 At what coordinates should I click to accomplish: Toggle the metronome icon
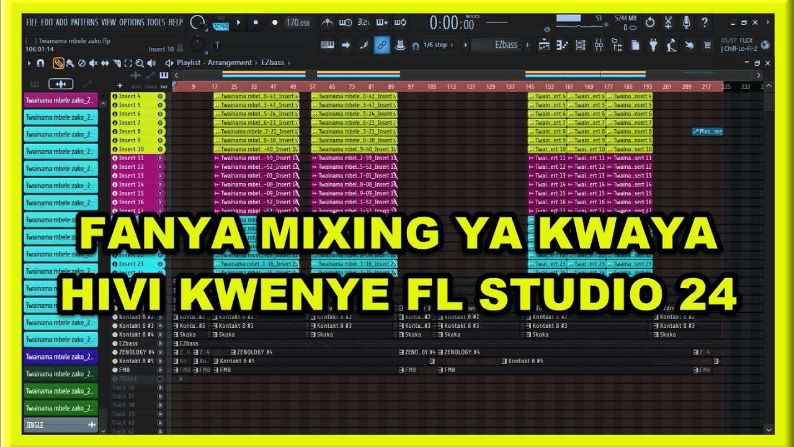pyautogui.click(x=328, y=22)
